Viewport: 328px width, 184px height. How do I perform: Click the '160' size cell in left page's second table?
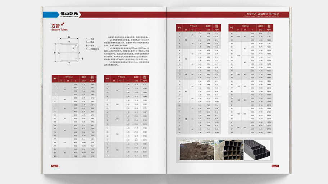[117, 150]
